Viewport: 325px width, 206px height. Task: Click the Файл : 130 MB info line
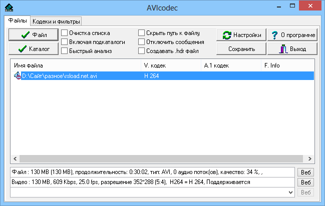pos(152,172)
